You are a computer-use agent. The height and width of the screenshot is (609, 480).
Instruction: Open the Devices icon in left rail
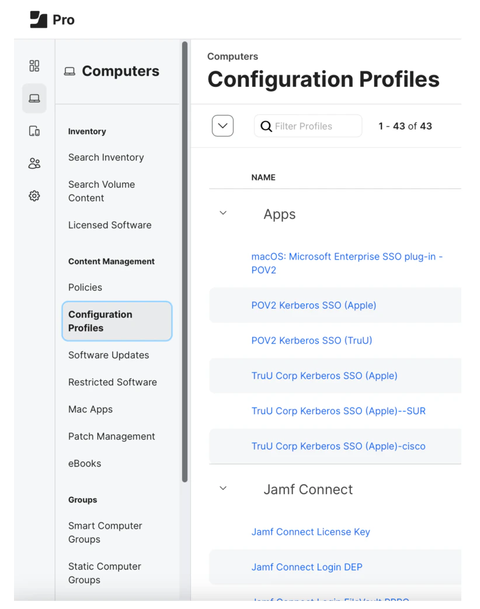coord(34,131)
